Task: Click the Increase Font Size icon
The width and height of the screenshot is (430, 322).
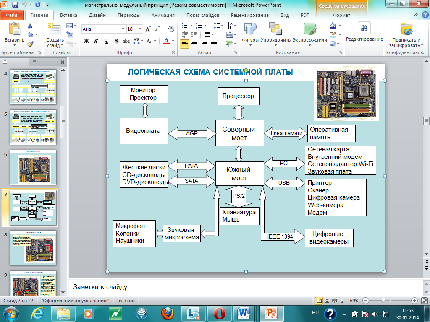Action: tap(148, 29)
